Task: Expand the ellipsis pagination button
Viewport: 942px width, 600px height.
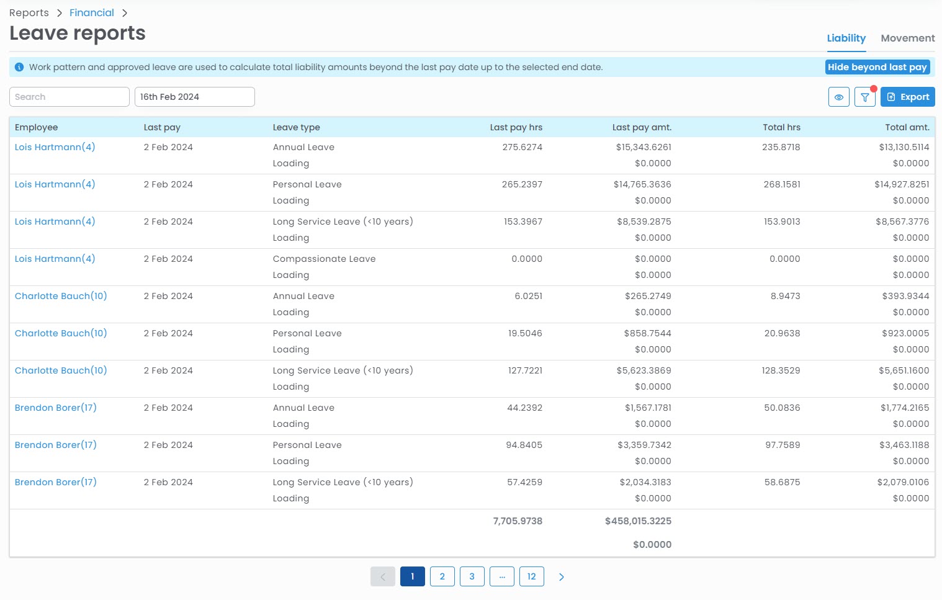Action: click(501, 576)
